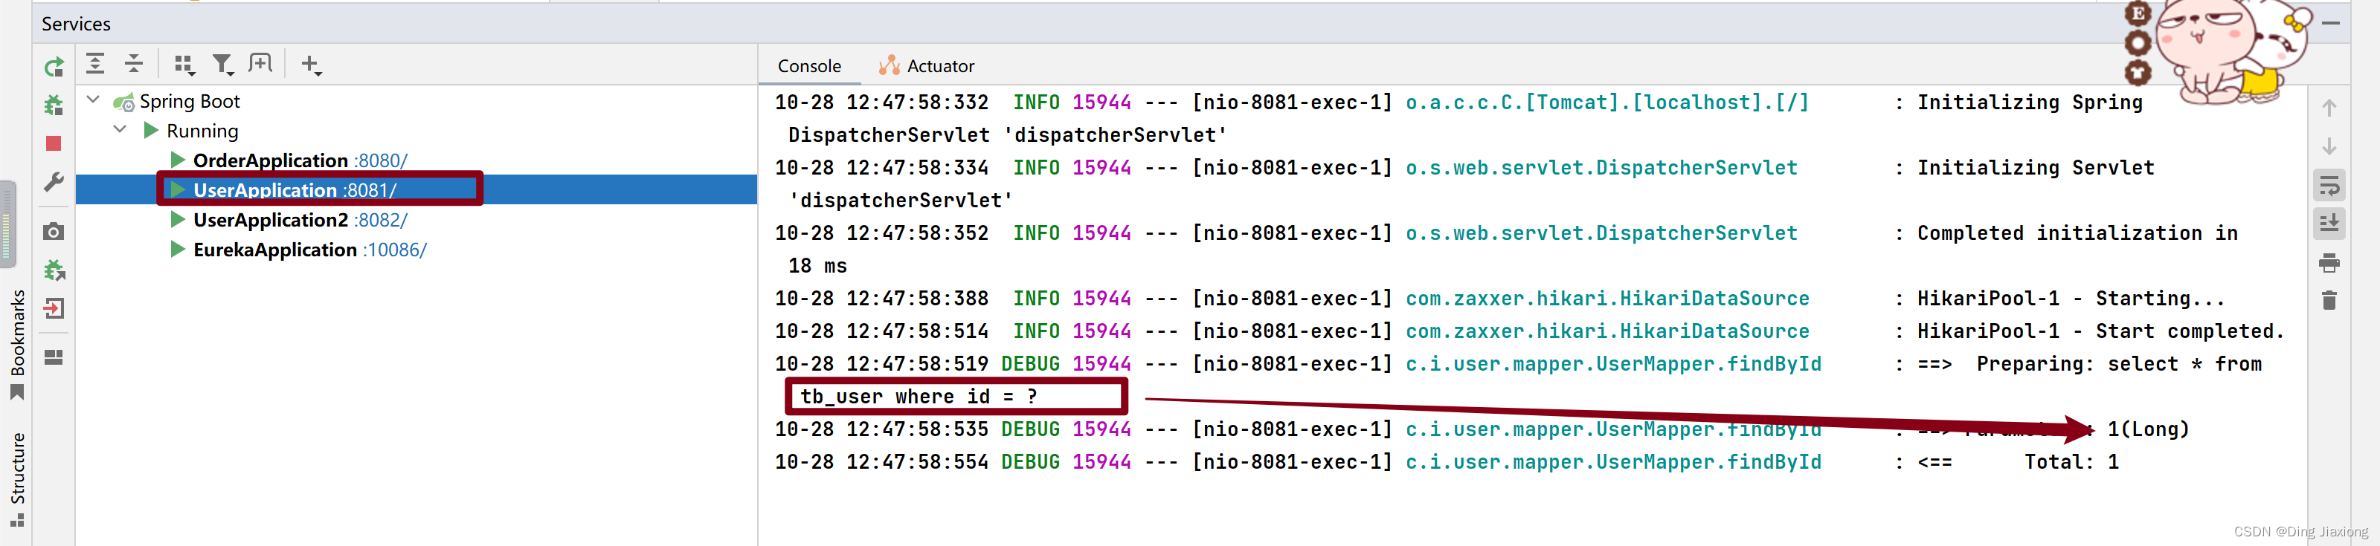Take a thread dump via camera icon
The width and height of the screenshot is (2380, 546).
(x=54, y=230)
